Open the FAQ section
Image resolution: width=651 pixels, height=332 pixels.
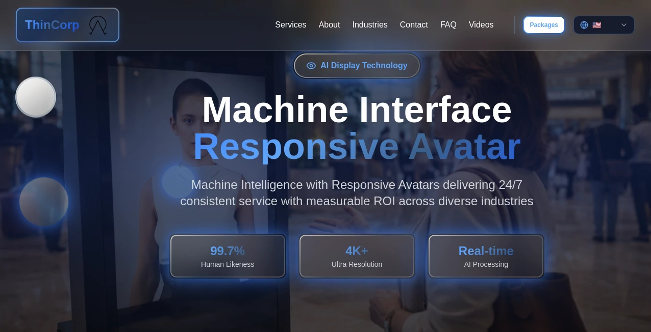[448, 25]
